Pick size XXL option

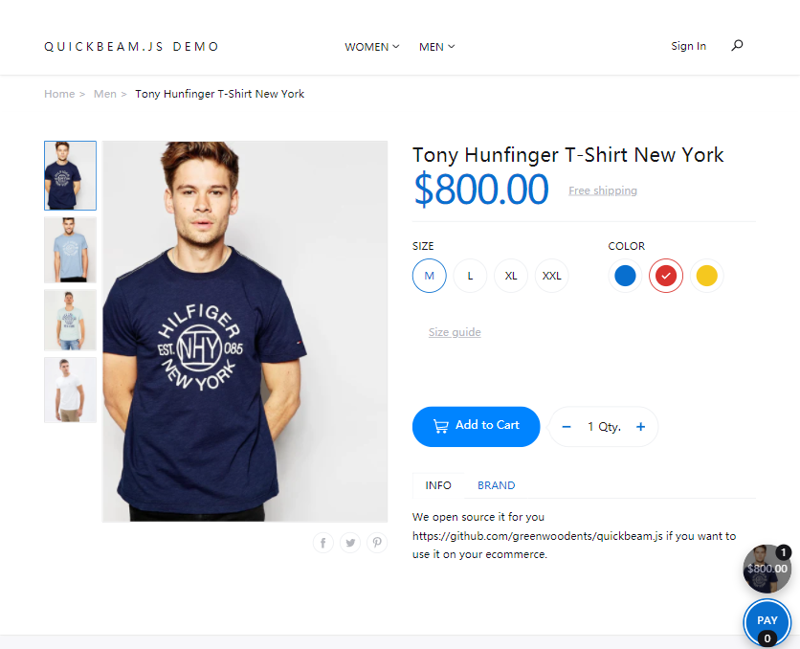coord(552,276)
